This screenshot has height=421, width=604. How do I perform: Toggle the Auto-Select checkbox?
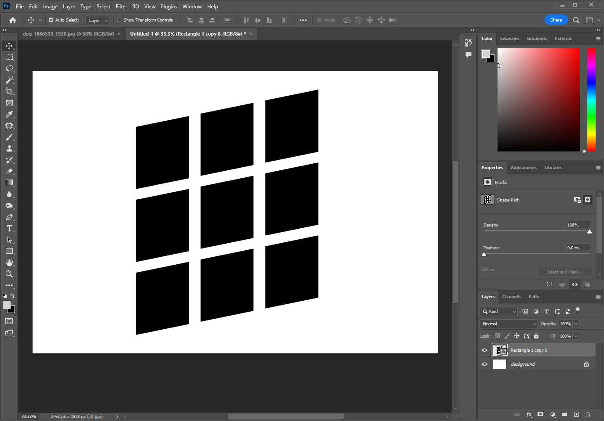51,20
